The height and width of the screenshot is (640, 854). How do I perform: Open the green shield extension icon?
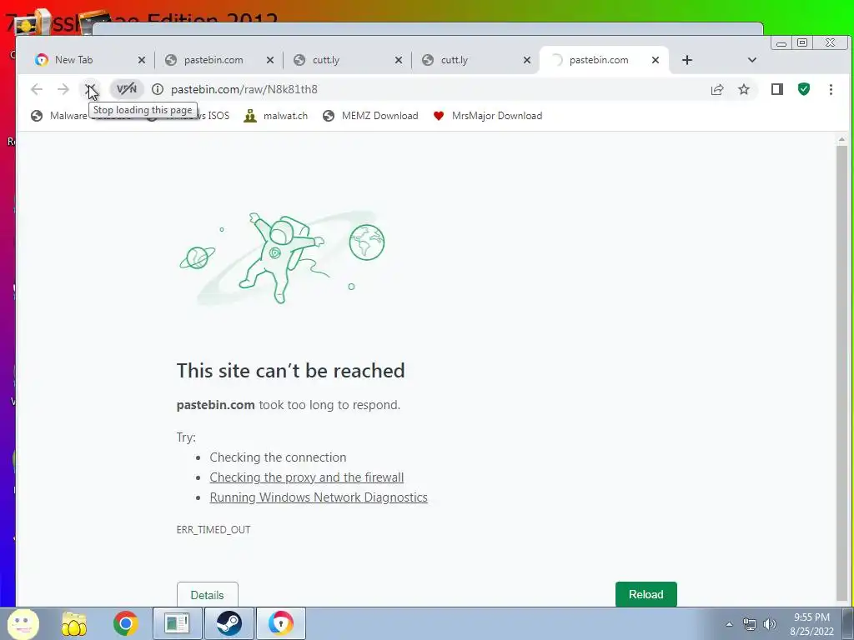point(804,89)
